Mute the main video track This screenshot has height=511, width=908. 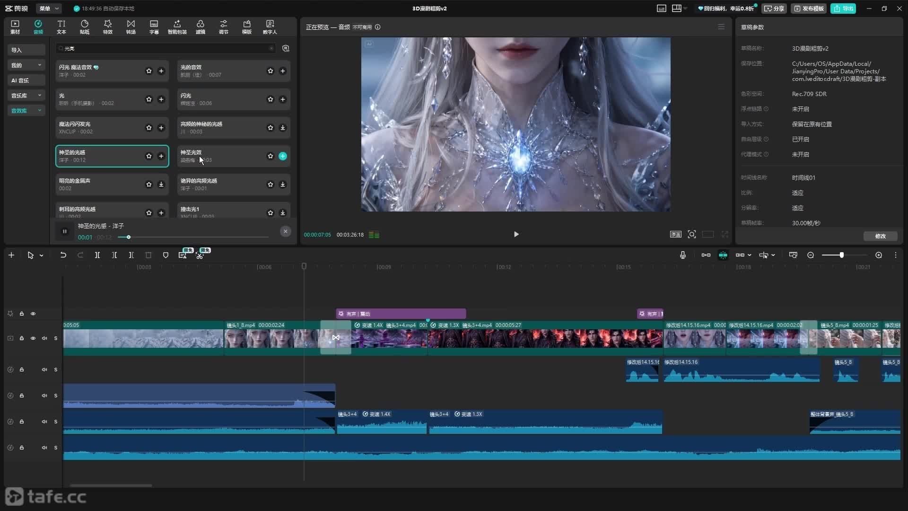pos(44,338)
